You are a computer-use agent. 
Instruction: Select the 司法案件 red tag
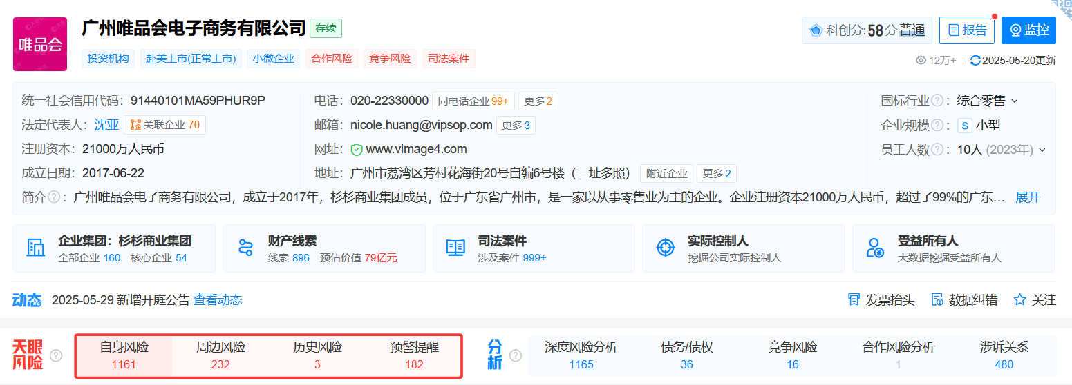coord(449,59)
